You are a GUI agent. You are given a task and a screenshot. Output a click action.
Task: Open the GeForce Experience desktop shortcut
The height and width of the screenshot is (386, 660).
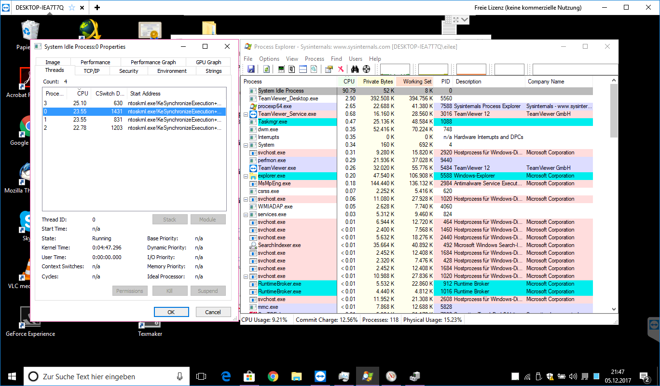[30, 323]
